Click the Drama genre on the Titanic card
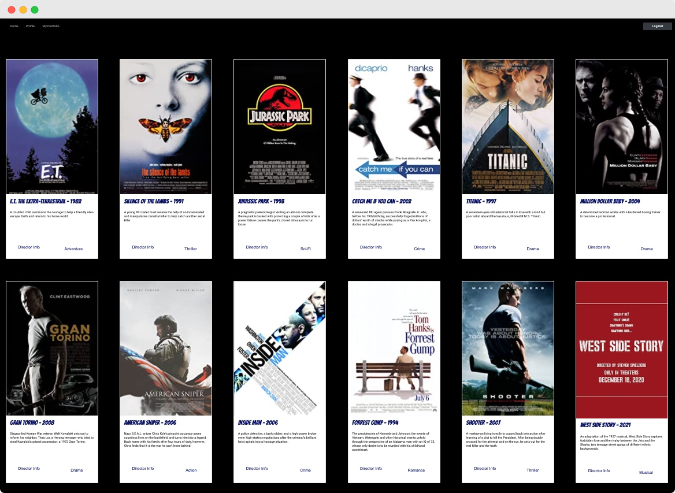675x493 pixels. click(x=532, y=249)
